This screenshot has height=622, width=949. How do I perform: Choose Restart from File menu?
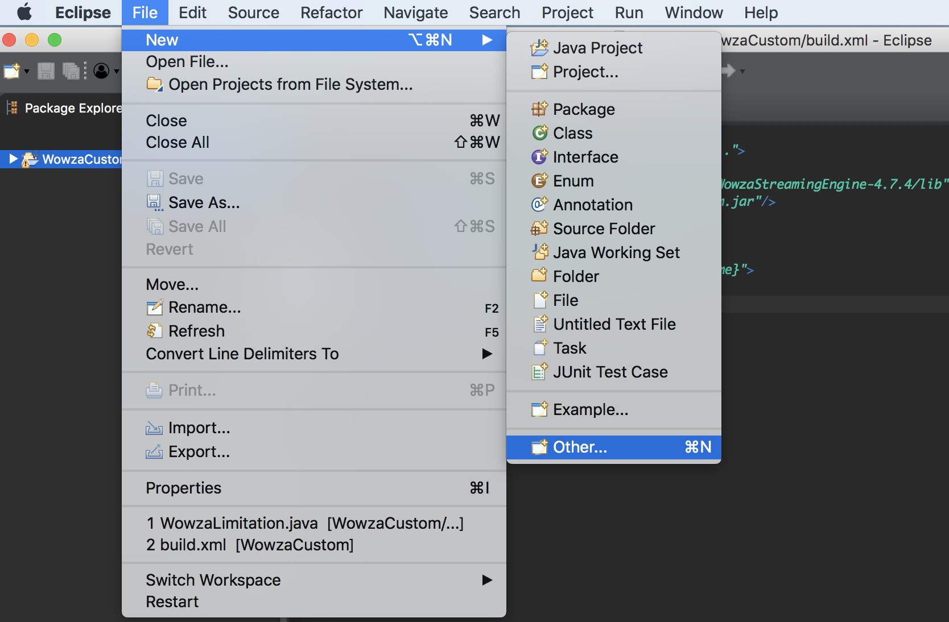(314, 602)
